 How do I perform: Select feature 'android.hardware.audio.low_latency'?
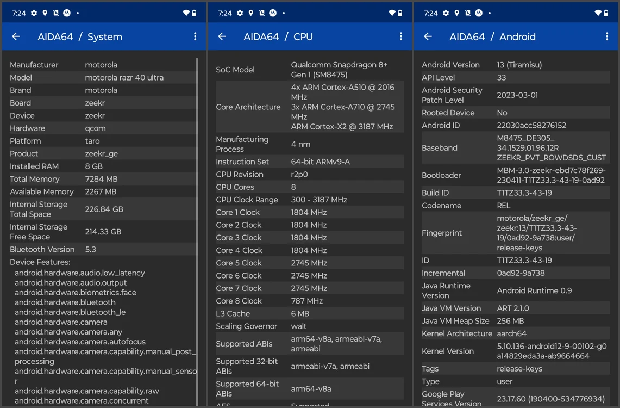(x=80, y=273)
